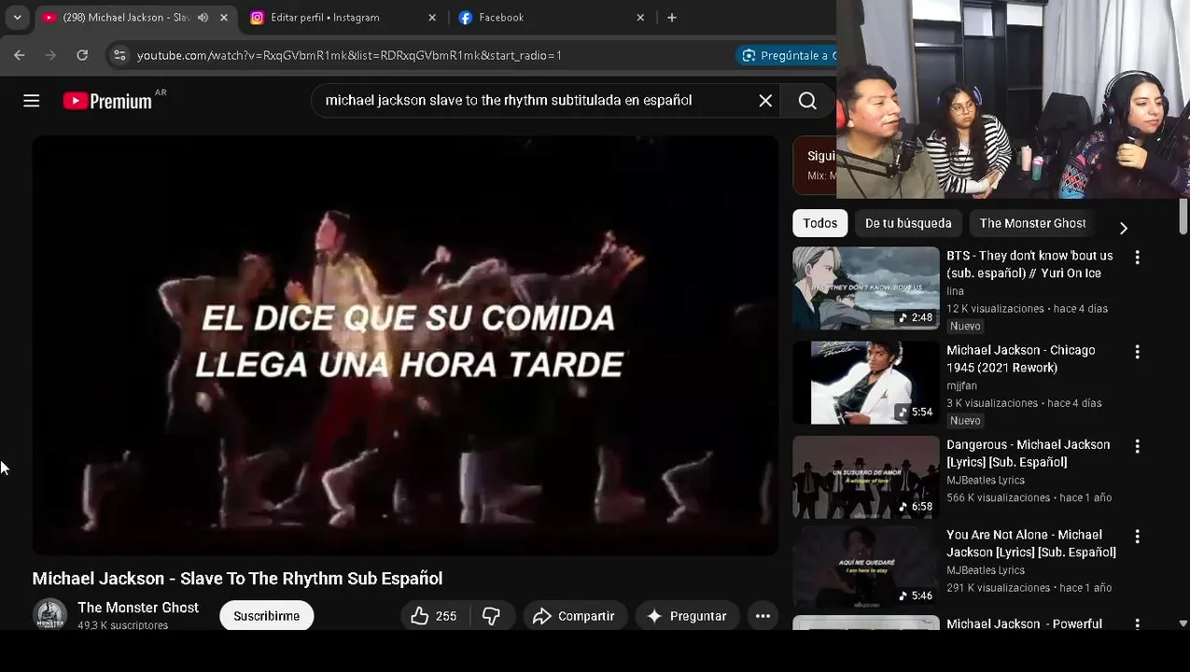Click the Preguntar AI button
Screen dimensions: 1190x672
pos(687,616)
